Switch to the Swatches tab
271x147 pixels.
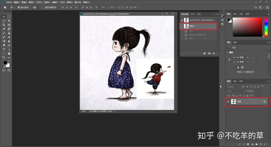(235, 14)
